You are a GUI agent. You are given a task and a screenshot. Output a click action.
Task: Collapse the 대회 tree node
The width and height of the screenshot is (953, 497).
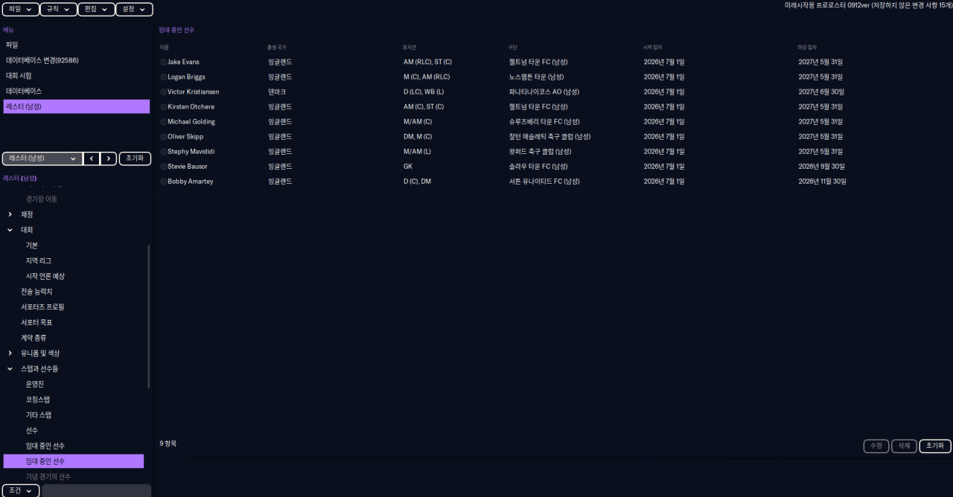pyautogui.click(x=10, y=230)
